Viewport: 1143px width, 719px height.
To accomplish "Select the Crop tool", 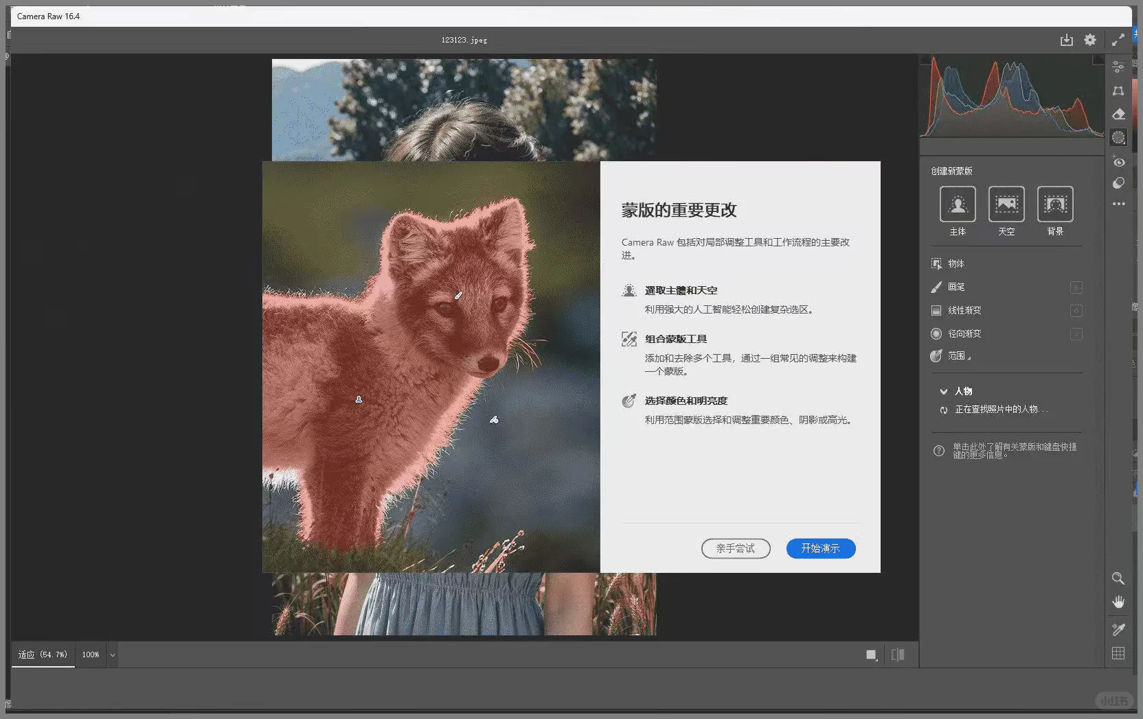I will coord(1118,91).
